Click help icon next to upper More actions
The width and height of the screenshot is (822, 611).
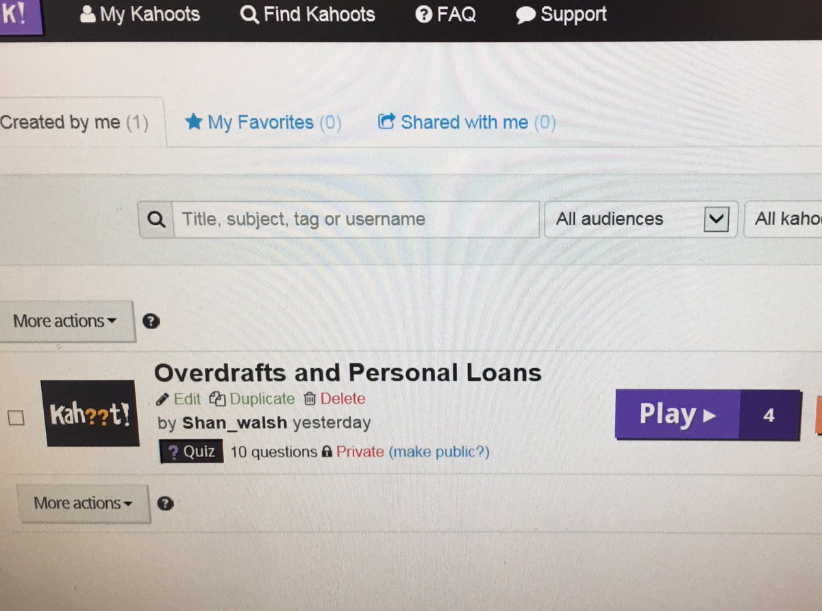pos(152,322)
